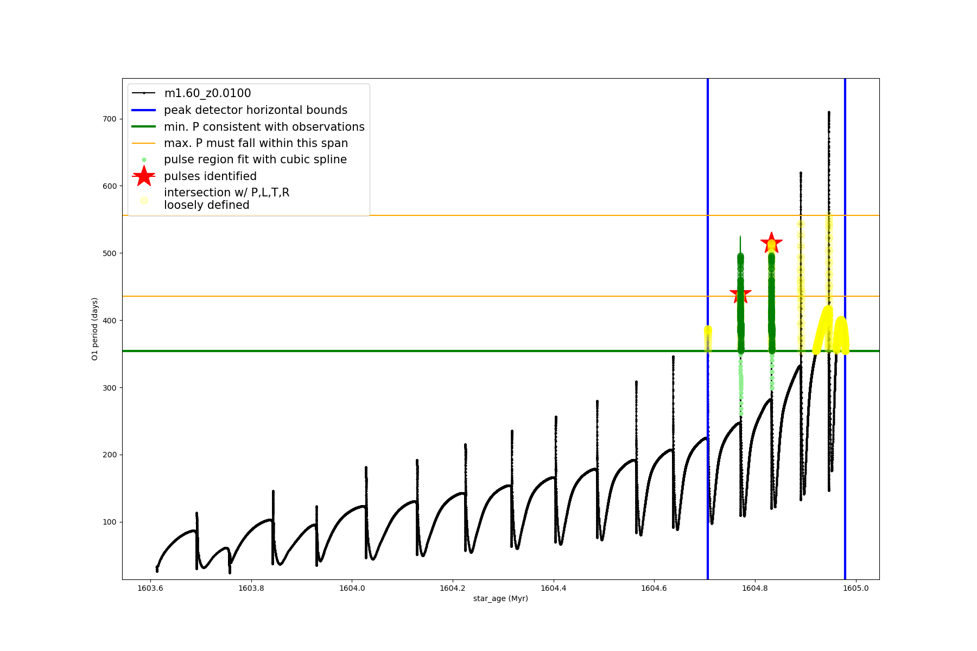The width and height of the screenshot is (977, 651).
Task: Click the thick green line legend swatch
Action: (144, 127)
